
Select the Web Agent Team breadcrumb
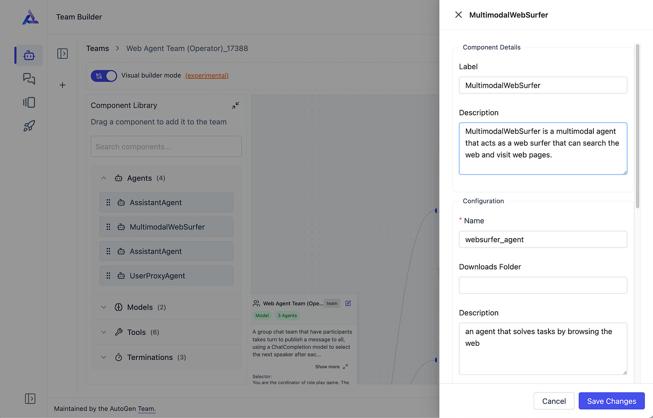coord(187,48)
